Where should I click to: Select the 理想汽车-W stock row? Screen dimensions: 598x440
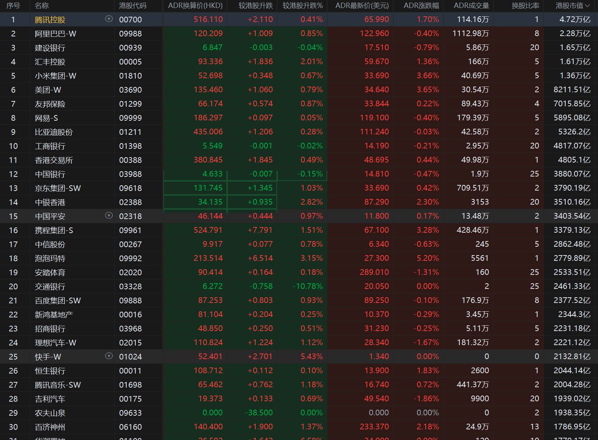[299, 342]
